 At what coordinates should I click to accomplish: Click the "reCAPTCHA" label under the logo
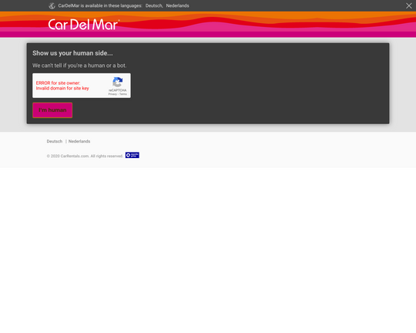pyautogui.click(x=118, y=90)
